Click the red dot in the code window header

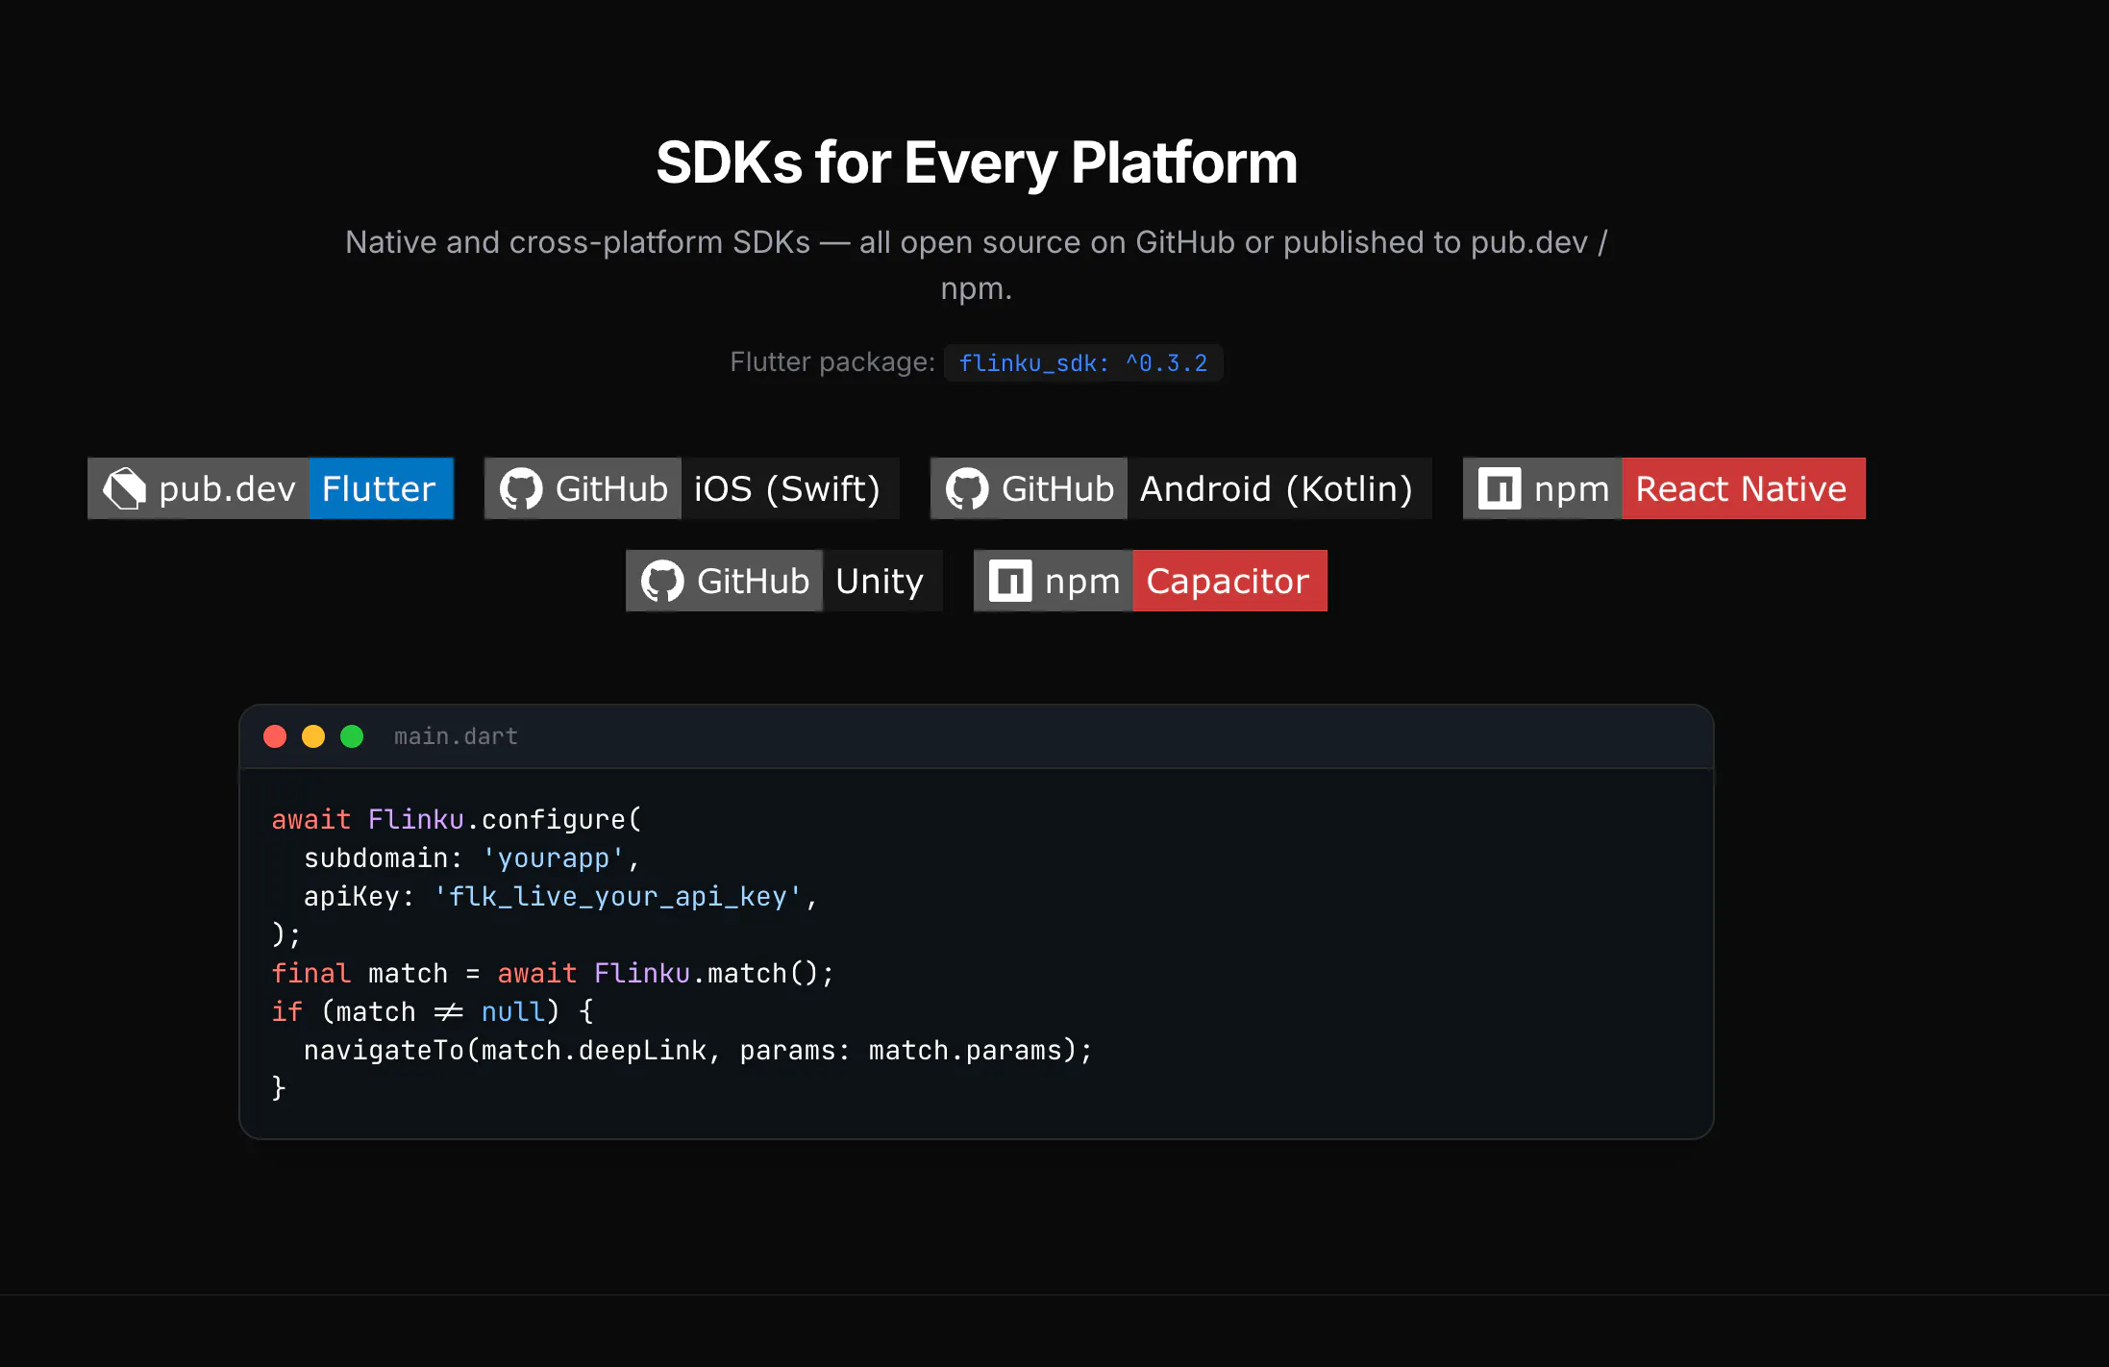(x=275, y=736)
